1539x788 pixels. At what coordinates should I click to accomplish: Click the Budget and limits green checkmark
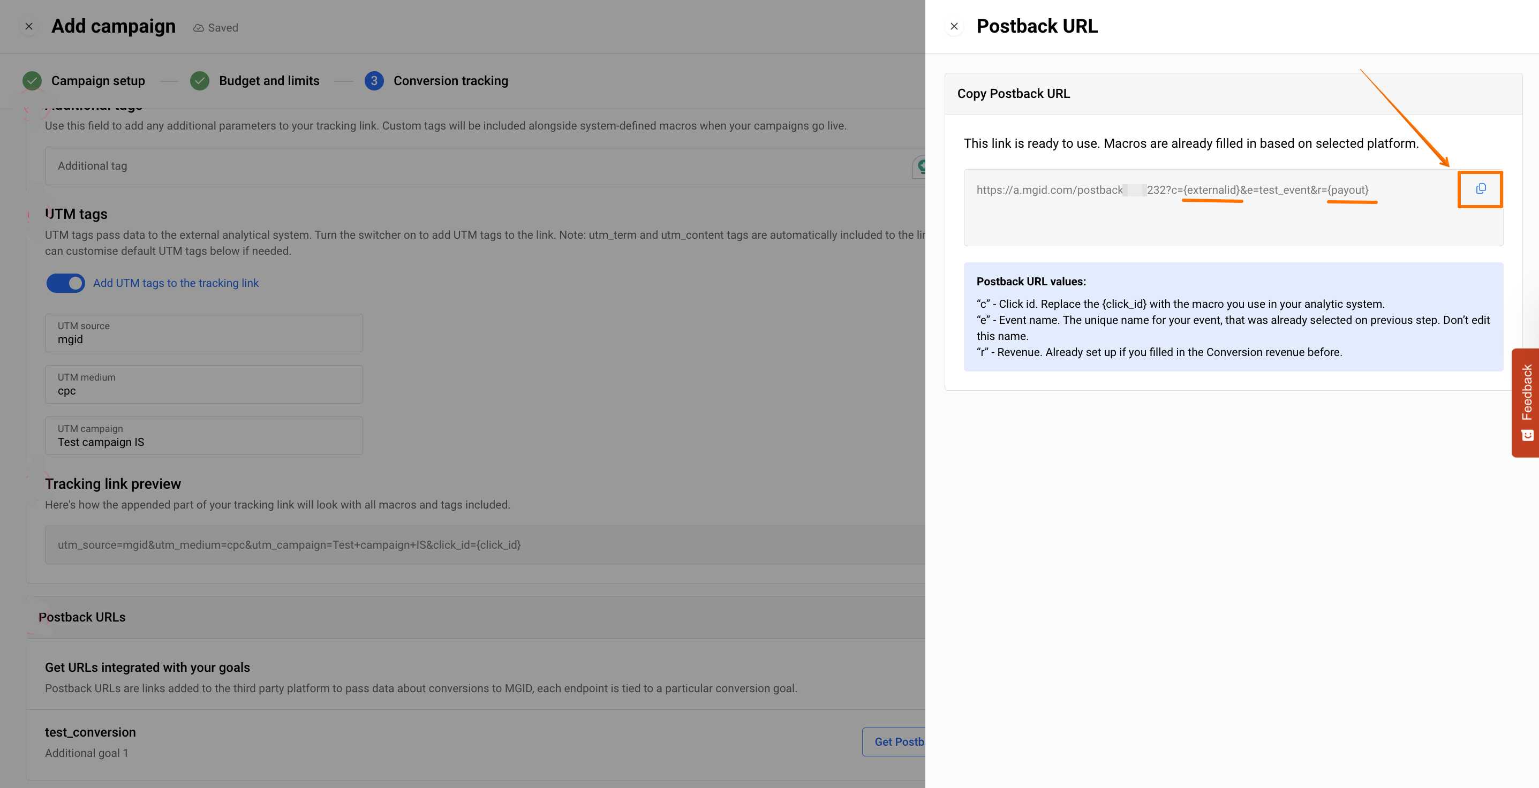click(x=200, y=81)
